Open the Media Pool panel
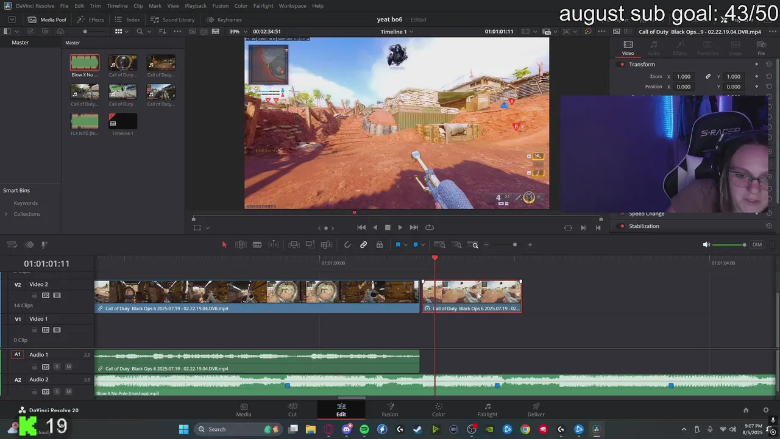This screenshot has height=439, width=780. (x=48, y=20)
